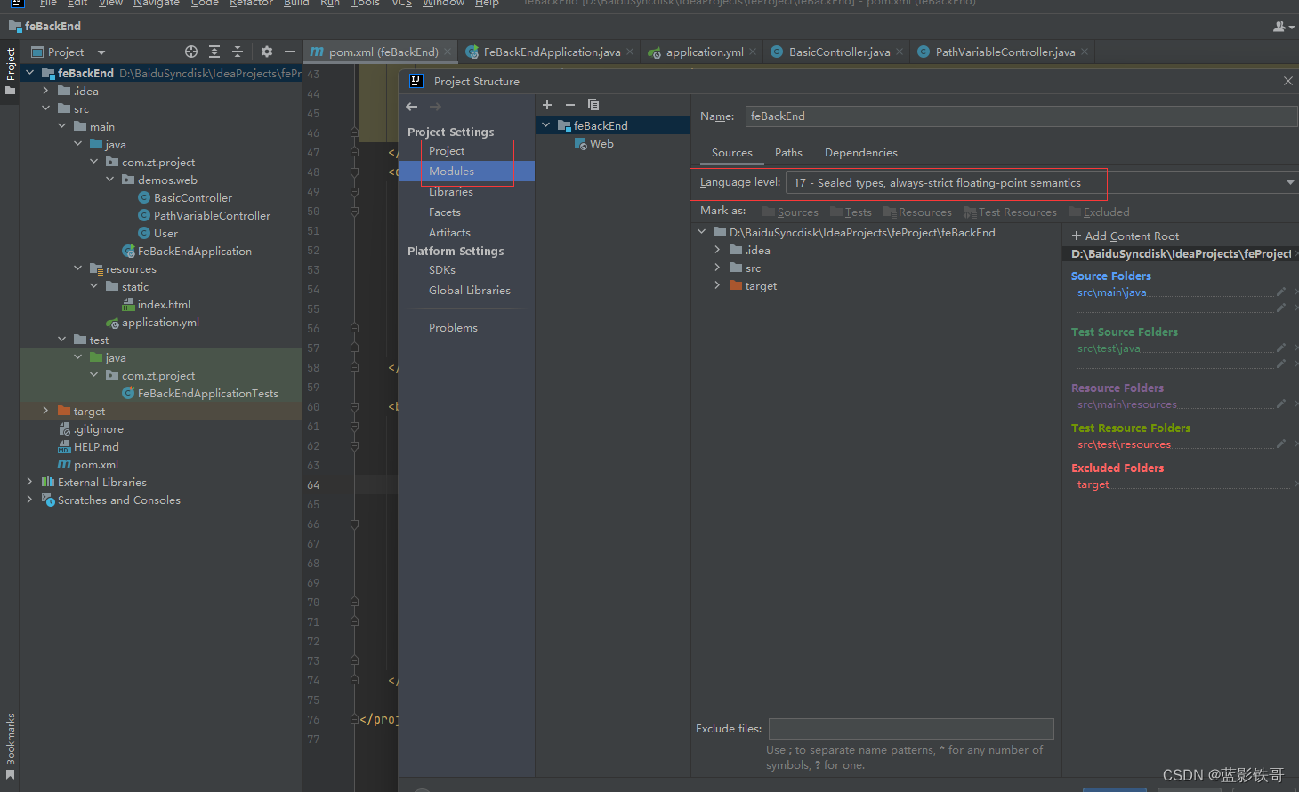The width and height of the screenshot is (1299, 792).
Task: Open Global Libraries settings
Action: click(470, 291)
